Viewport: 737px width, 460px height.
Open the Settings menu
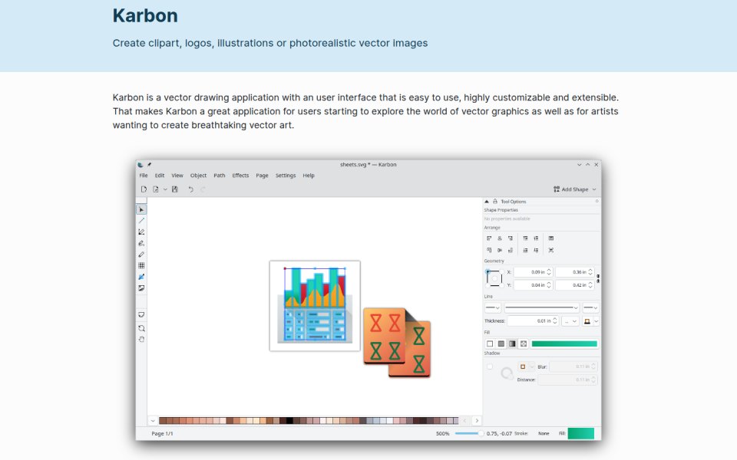click(x=286, y=176)
